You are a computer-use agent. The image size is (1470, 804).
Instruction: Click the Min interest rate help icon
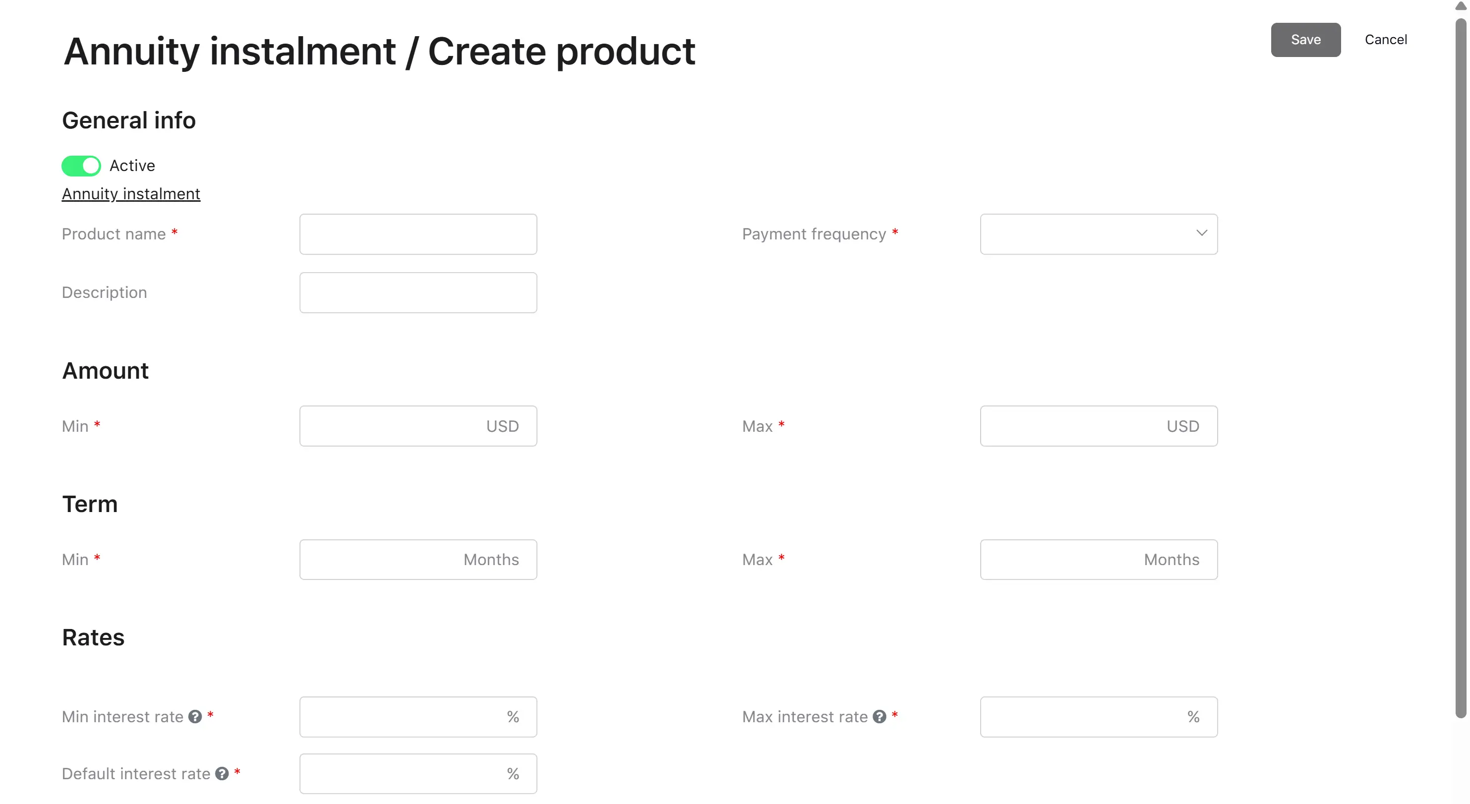[195, 717]
